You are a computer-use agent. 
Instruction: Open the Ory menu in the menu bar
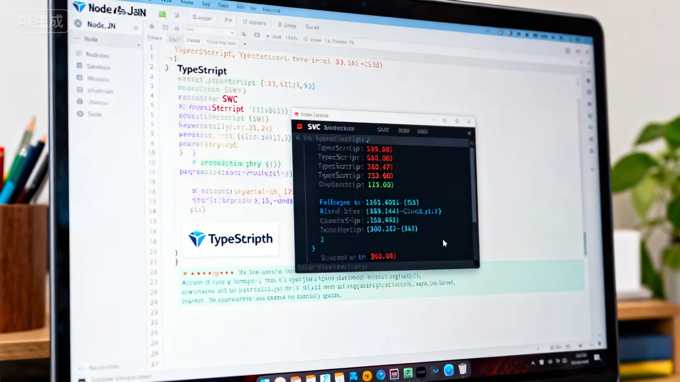tap(206, 4)
